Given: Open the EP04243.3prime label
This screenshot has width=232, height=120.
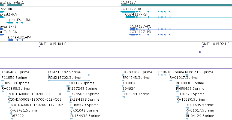Looking at the screenshot, I should (136, 78).
